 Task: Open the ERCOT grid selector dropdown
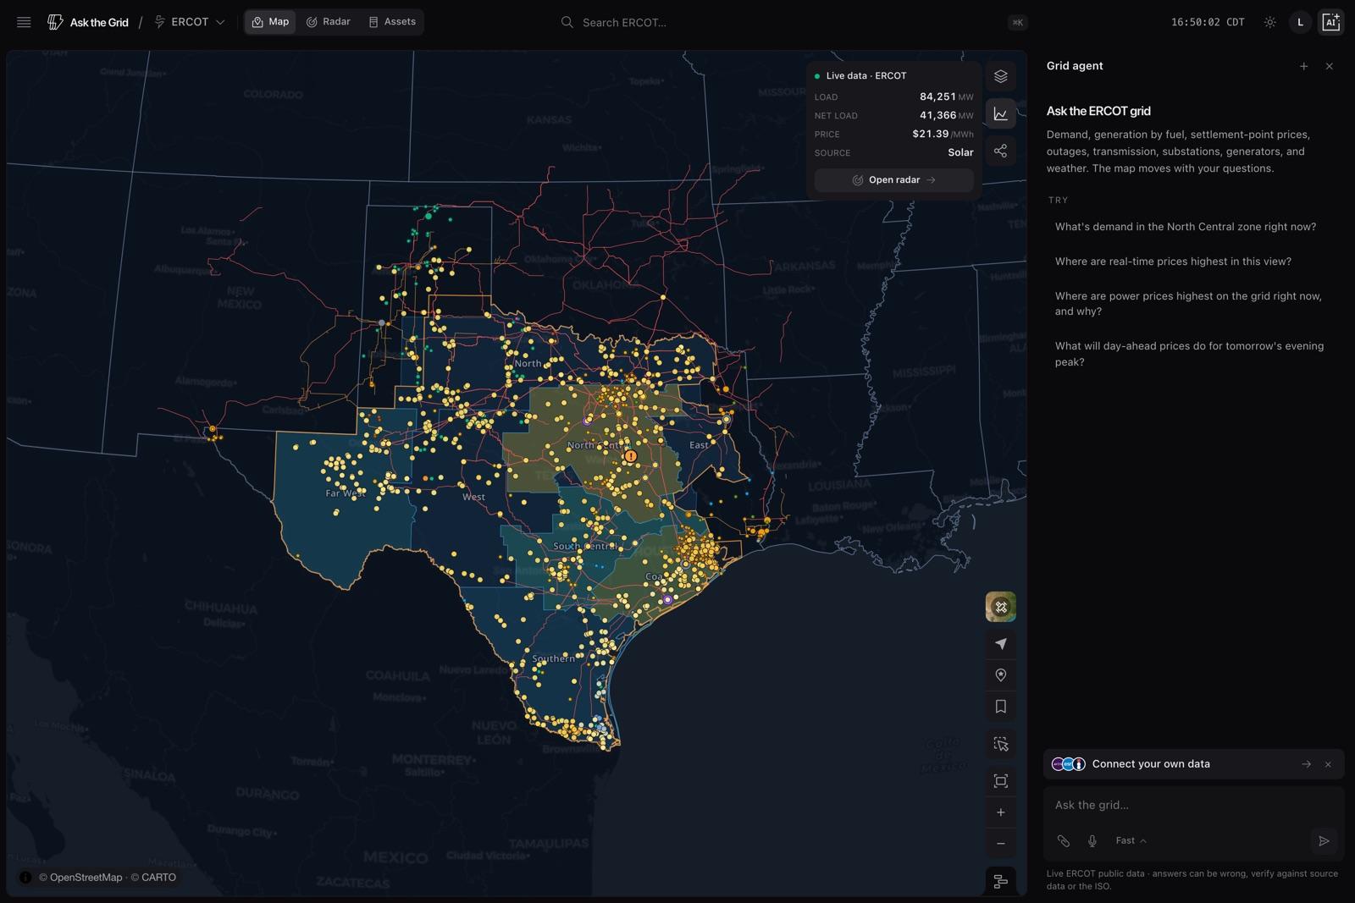(x=190, y=22)
